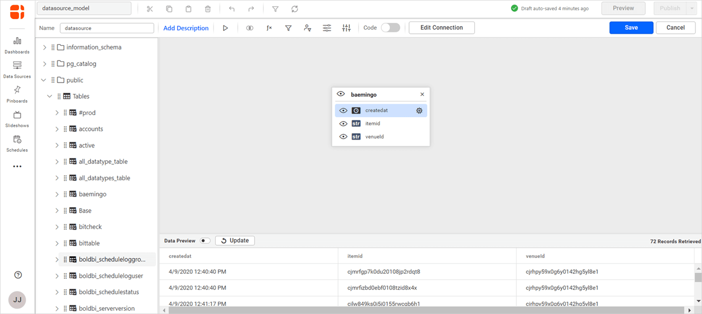The image size is (702, 314).
Task: Click the Redo arrow icon
Action: [x=251, y=9]
